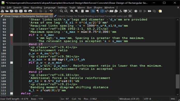Click the Copy toolbar icon
Screen dimensions: 180x101
[41, 11]
